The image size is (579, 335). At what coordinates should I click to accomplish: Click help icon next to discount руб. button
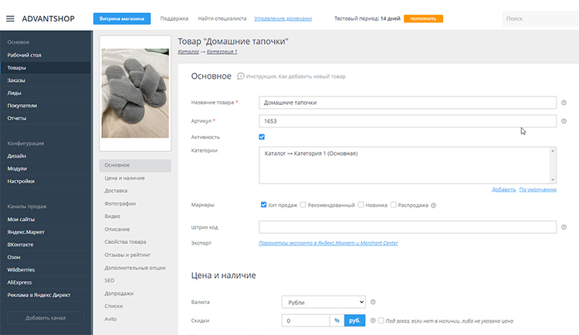(x=372, y=320)
